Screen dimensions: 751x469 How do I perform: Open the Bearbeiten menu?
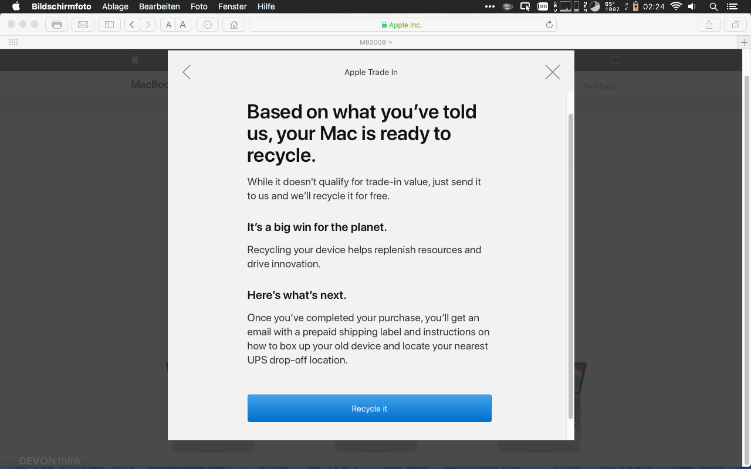(x=160, y=6)
